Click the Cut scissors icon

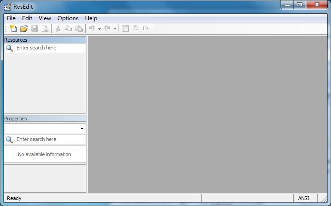click(58, 28)
